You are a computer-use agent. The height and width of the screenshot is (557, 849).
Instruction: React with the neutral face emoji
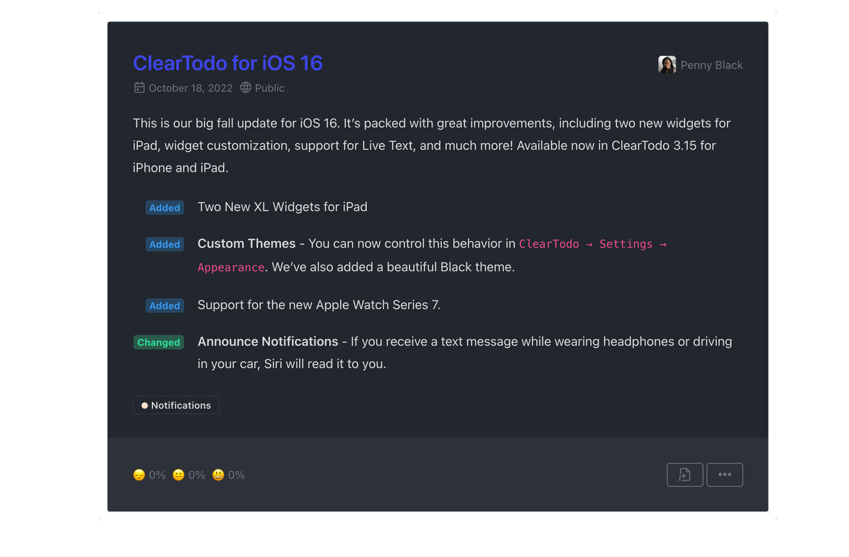[179, 475]
